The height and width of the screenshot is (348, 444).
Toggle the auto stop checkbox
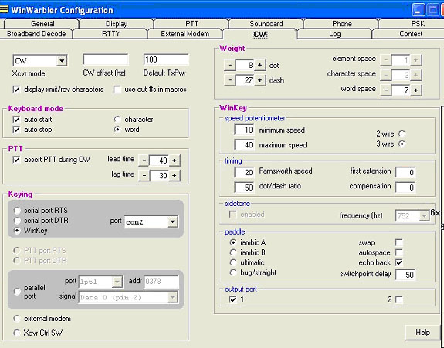[16, 130]
